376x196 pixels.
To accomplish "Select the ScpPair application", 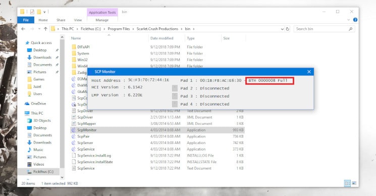I will pyautogui.click(x=83, y=136).
